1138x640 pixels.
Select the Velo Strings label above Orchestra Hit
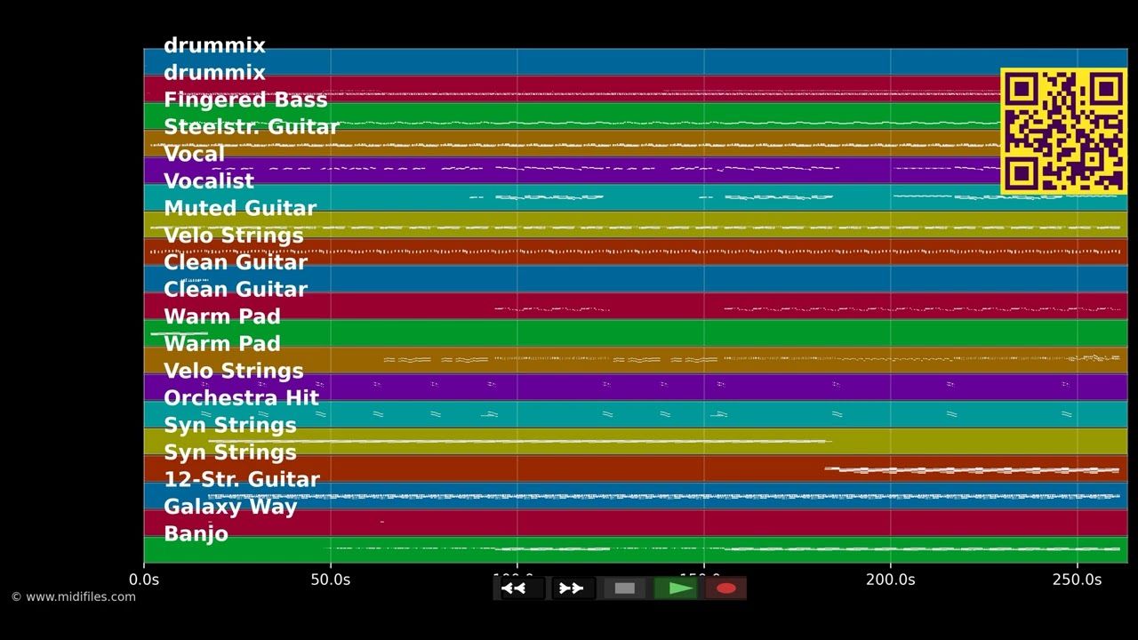click(234, 371)
